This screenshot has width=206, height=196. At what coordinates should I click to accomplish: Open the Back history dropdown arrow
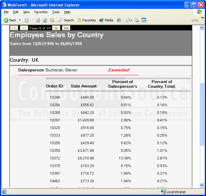tap(20, 20)
